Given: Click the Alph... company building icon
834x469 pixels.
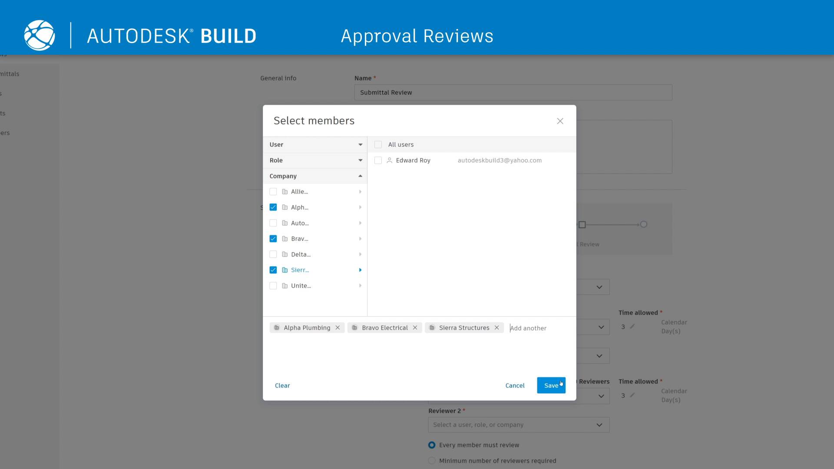Looking at the screenshot, I should coord(285,208).
